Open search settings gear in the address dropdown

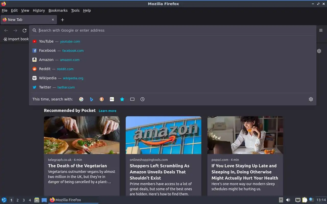point(311,99)
